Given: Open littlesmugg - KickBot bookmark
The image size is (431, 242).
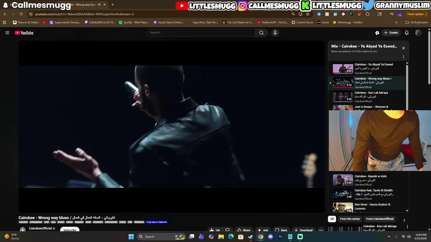Looking at the screenshot, I should pyautogui.click(x=347, y=23).
